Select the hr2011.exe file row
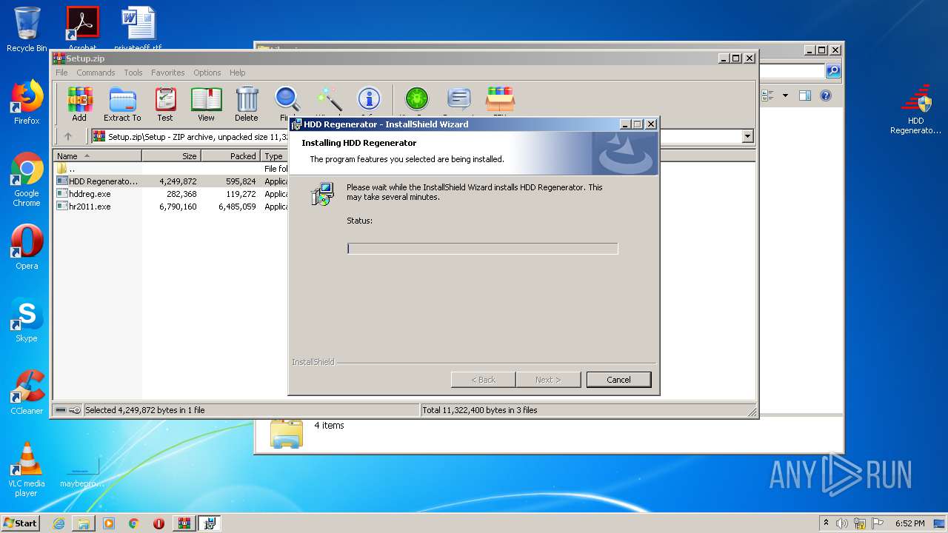This screenshot has width=948, height=533. pyautogui.click(x=171, y=207)
